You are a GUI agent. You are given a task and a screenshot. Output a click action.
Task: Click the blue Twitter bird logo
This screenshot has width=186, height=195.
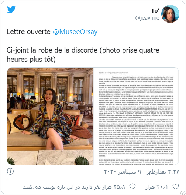[11, 9]
